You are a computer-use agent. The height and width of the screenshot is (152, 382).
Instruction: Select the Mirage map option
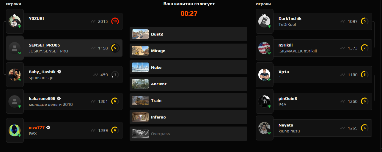click(188, 51)
